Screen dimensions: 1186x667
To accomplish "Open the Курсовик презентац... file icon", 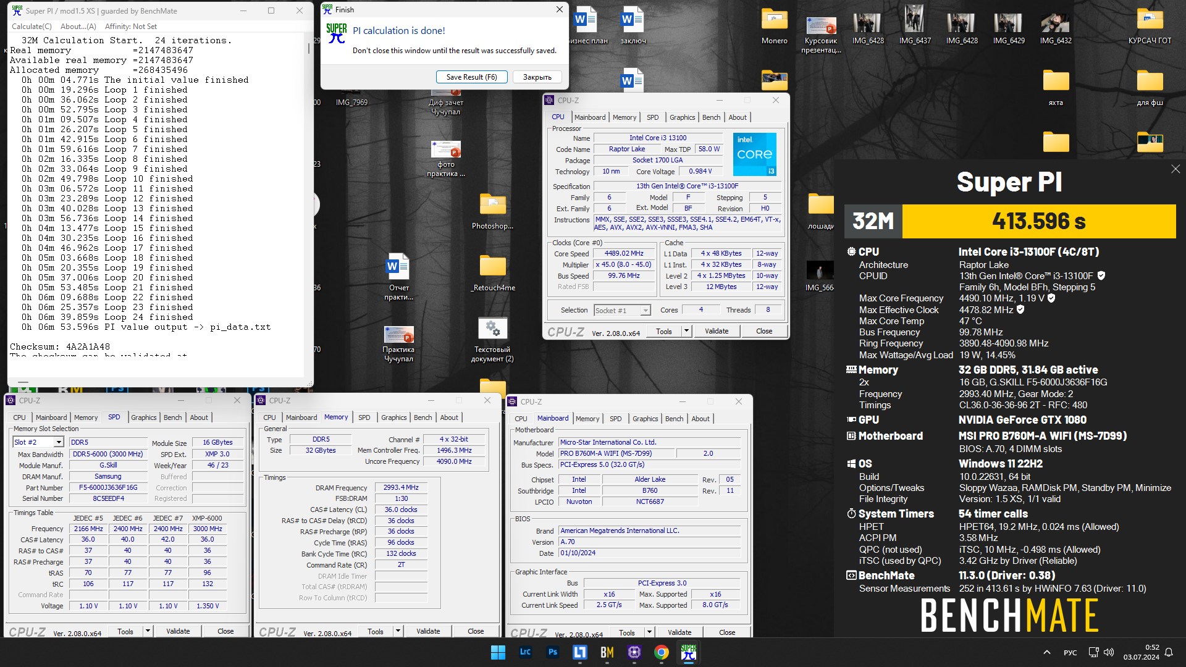I will [821, 34].
